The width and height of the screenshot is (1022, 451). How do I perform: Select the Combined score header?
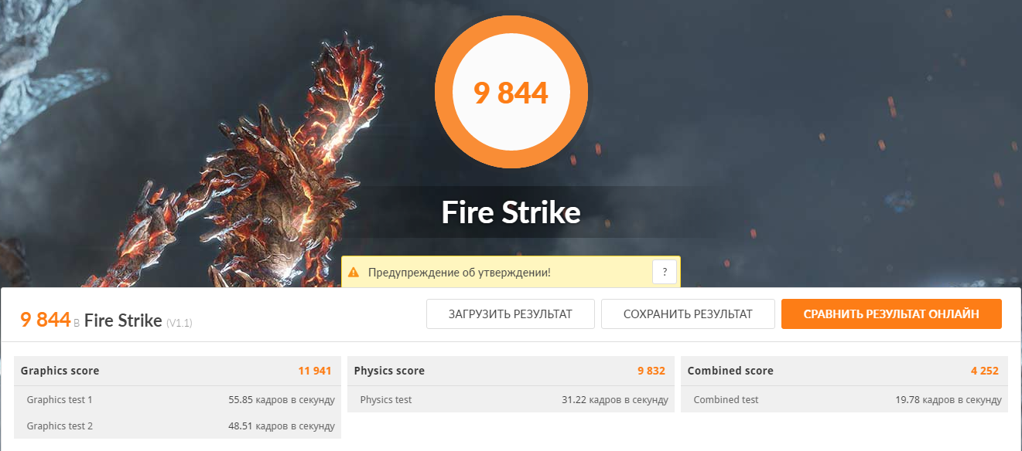pos(844,371)
